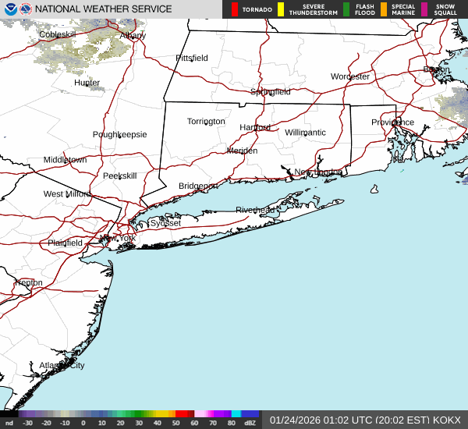Click the Bridgeport label on the coast
The width and height of the screenshot is (468, 429).
[x=197, y=186]
